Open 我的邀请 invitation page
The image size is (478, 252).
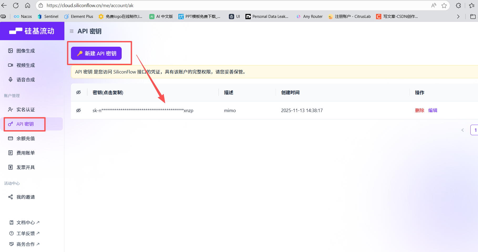click(25, 197)
